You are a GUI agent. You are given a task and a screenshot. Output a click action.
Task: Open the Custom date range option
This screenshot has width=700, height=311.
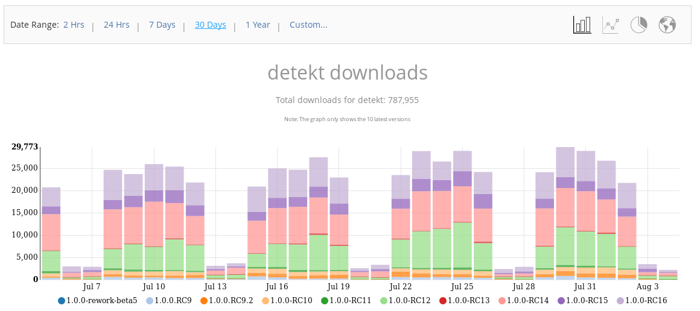tap(308, 25)
